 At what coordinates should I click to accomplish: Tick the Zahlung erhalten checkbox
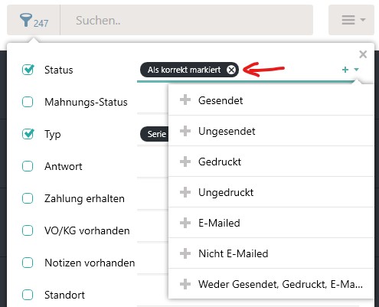28,198
